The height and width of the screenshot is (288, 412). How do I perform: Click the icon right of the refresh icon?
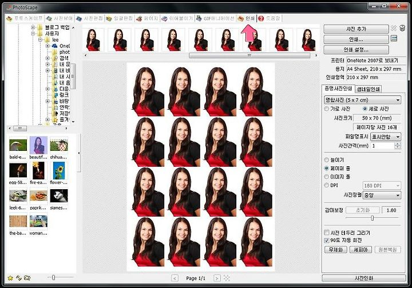(x=27, y=278)
